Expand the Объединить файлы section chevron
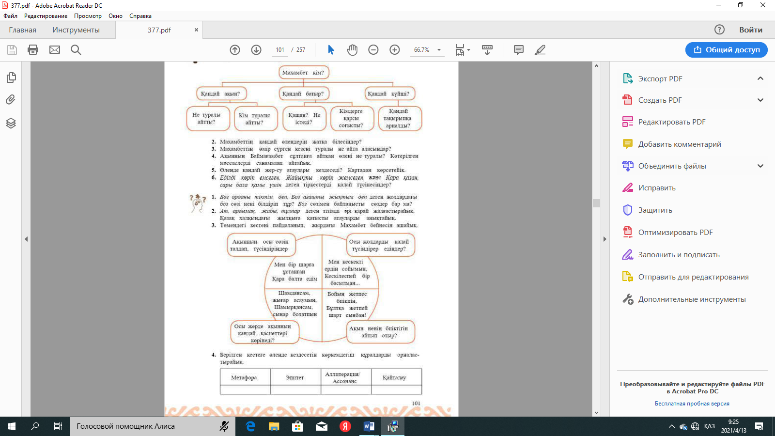The image size is (775, 436). (760, 166)
